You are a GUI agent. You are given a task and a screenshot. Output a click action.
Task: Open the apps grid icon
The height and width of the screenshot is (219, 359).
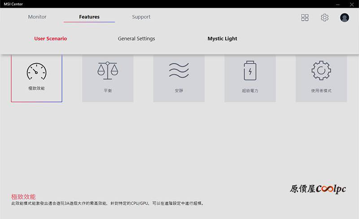point(305,18)
